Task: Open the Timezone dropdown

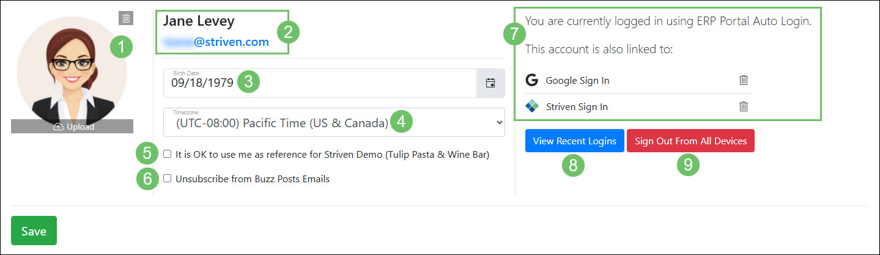Action: pos(334,122)
